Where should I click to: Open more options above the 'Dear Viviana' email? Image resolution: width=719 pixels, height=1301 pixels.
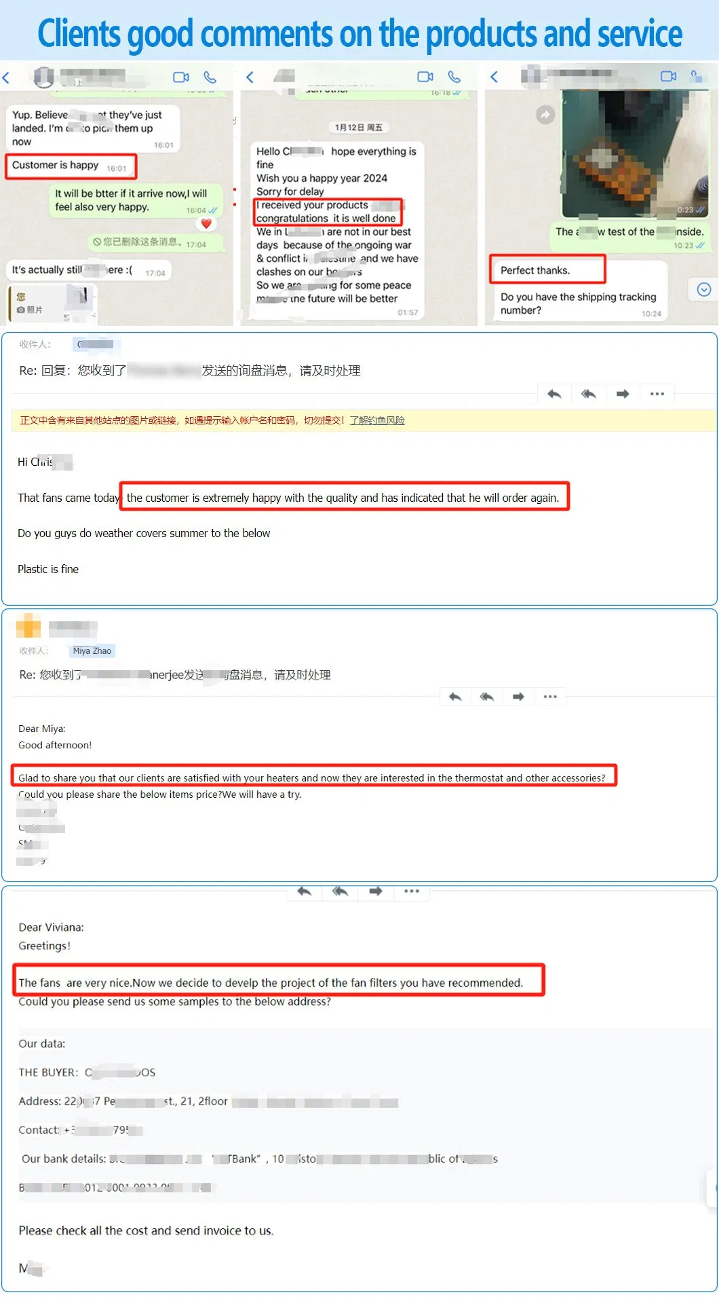[411, 891]
